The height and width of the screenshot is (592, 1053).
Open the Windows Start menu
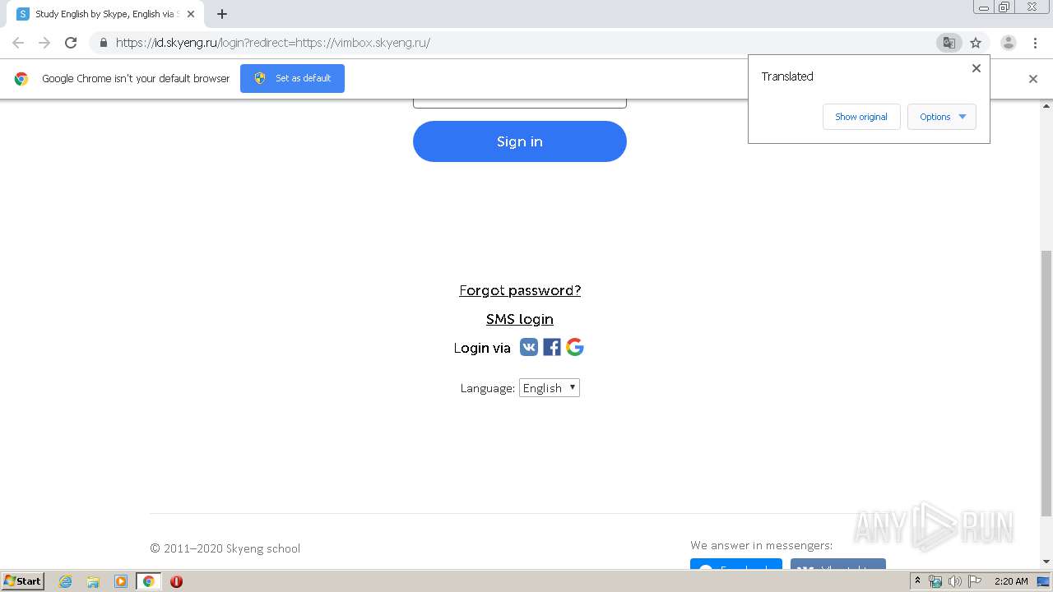tap(23, 581)
